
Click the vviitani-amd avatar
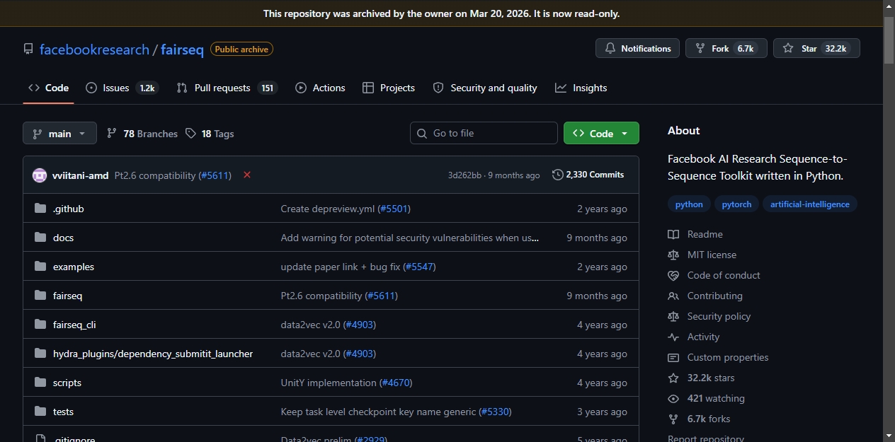(40, 175)
